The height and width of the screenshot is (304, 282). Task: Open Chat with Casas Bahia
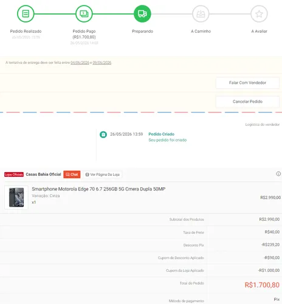[x=72, y=174]
